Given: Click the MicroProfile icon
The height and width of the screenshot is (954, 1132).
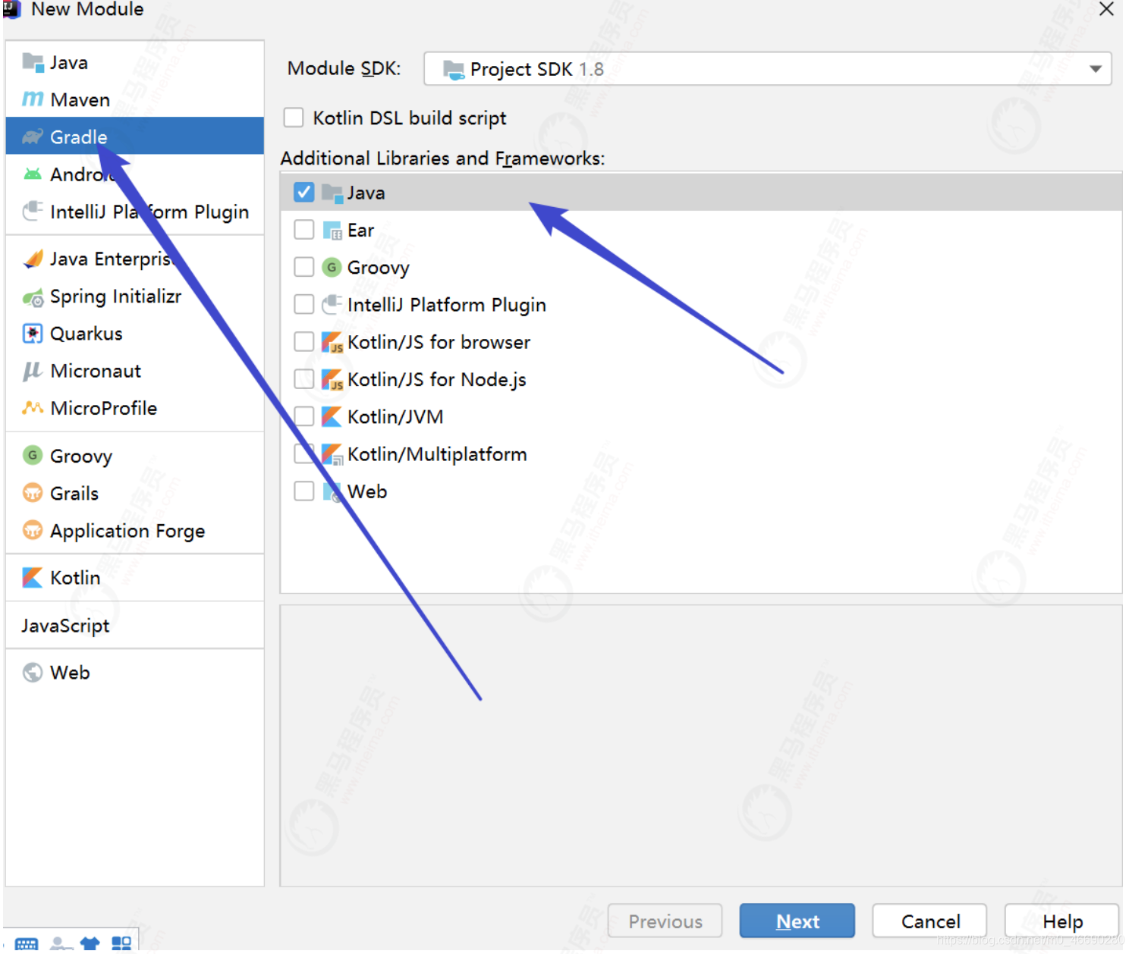Looking at the screenshot, I should tap(33, 408).
